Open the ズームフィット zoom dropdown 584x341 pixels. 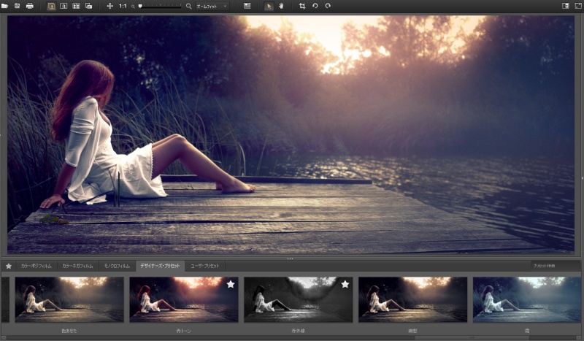click(x=212, y=7)
